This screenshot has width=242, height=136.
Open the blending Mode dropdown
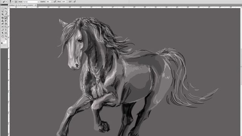click(x=31, y=2)
